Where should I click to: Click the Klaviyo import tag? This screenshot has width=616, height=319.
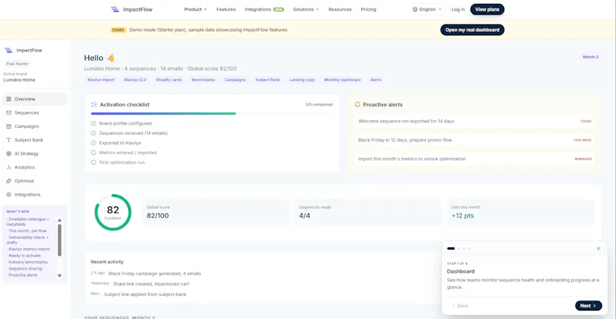pyautogui.click(x=101, y=80)
